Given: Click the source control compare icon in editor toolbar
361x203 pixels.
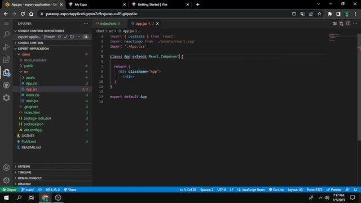Looking at the screenshot, I should pyautogui.click(x=341, y=24).
